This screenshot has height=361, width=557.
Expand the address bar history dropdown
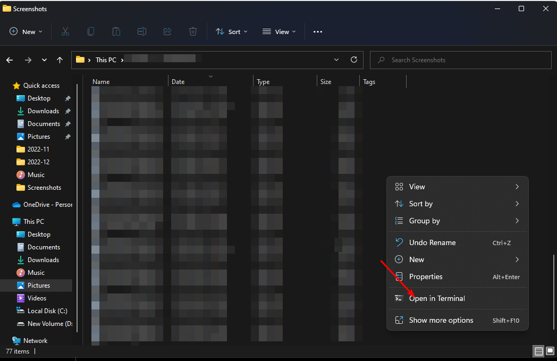click(x=336, y=60)
